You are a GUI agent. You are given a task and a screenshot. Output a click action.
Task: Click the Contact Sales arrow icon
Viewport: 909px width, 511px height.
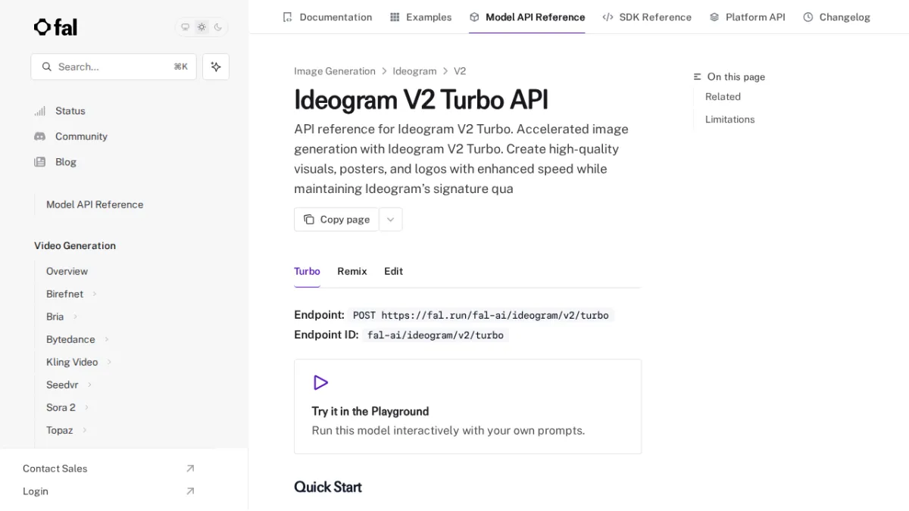click(190, 469)
